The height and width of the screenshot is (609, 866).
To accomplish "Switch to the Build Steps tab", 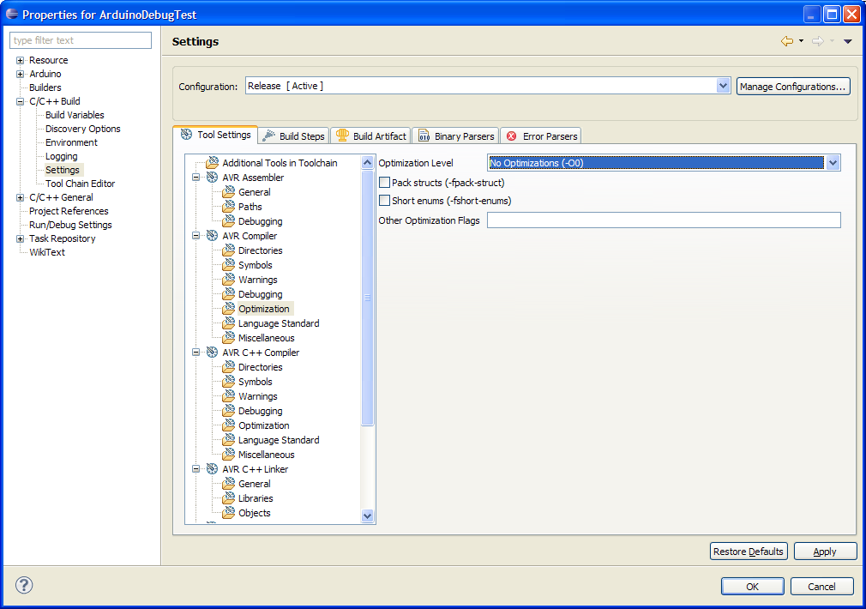I will 293,136.
